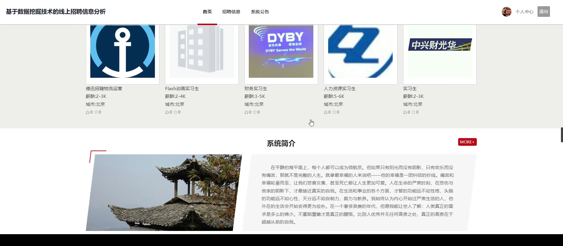Open the 德迅招聘物流运营 job title
The image size is (563, 246).
coord(104,89)
